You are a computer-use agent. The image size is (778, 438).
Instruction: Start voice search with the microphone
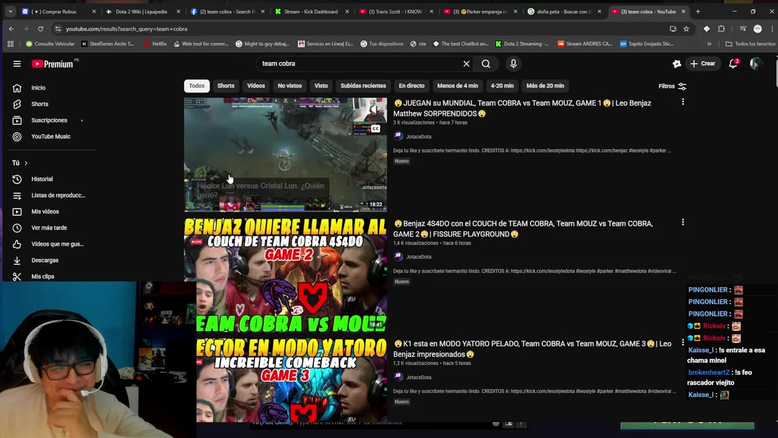click(x=514, y=64)
